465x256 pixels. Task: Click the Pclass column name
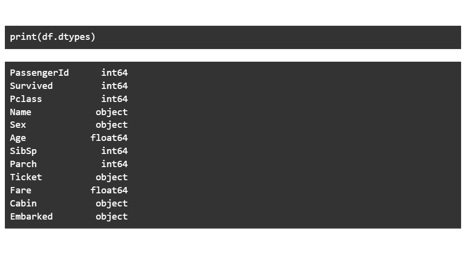[x=26, y=99]
